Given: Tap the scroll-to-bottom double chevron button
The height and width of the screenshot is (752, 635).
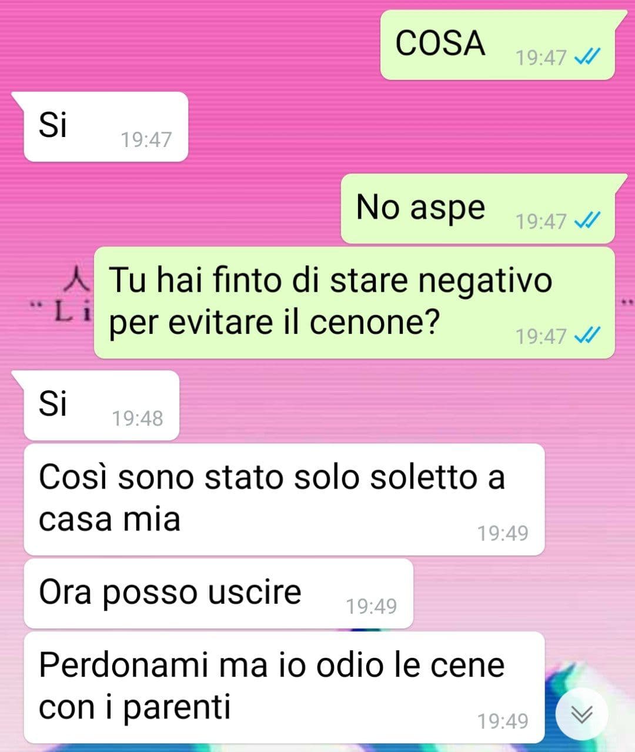Looking at the screenshot, I should coord(582,714).
